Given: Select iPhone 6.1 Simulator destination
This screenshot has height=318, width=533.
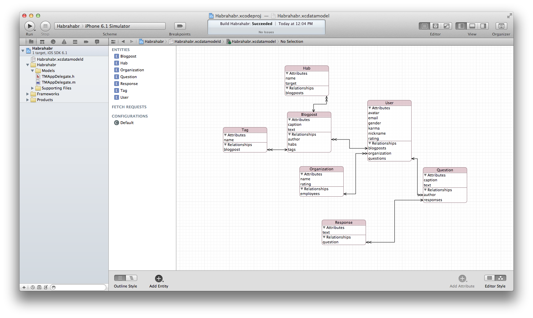Looking at the screenshot, I should click(x=107, y=26).
